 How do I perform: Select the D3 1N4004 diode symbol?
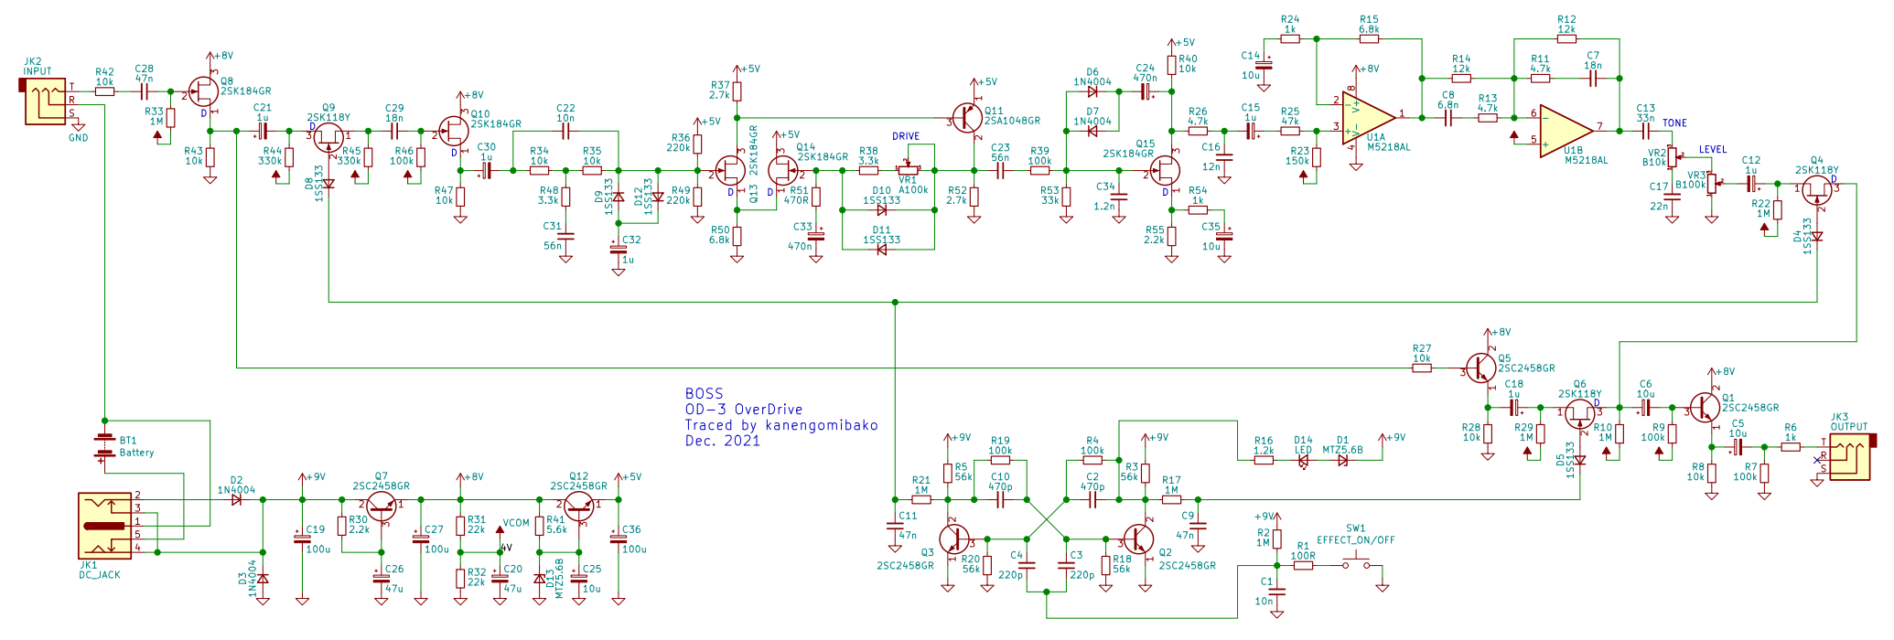point(263,579)
